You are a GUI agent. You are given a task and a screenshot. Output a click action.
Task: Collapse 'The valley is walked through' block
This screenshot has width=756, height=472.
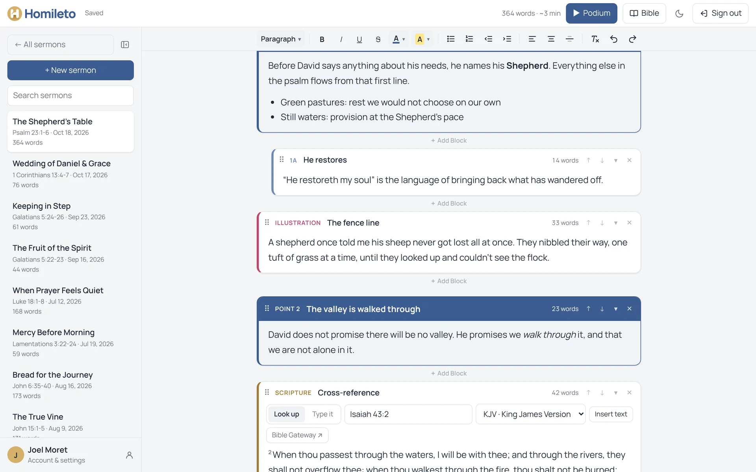615,309
